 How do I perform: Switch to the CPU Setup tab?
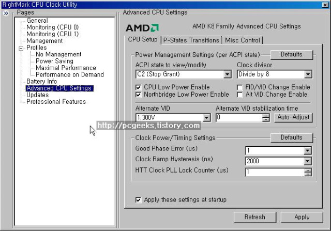[x=143, y=39]
